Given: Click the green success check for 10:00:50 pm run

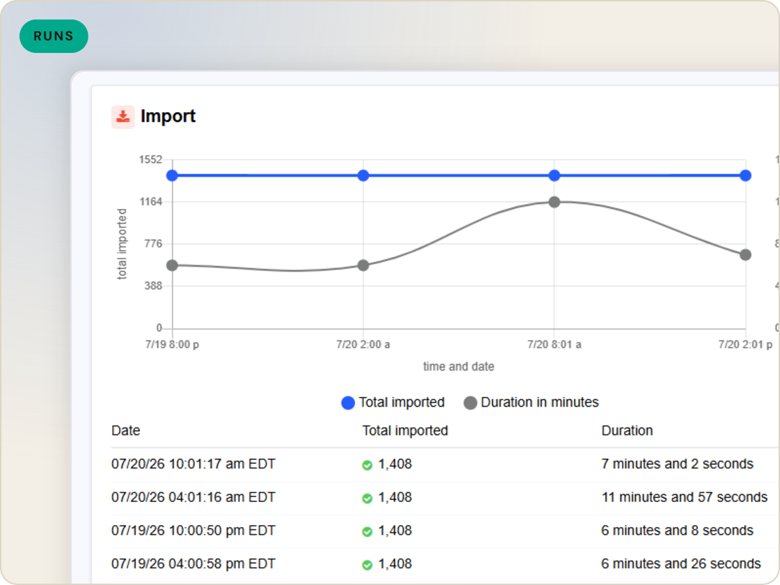Looking at the screenshot, I should point(367,532).
